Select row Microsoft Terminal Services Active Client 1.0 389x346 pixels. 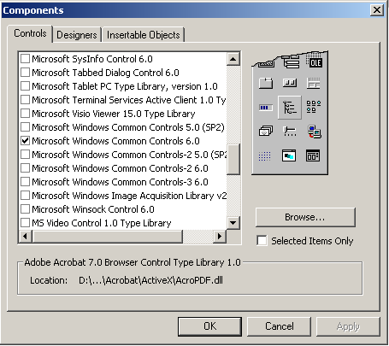pyautogui.click(x=123, y=100)
